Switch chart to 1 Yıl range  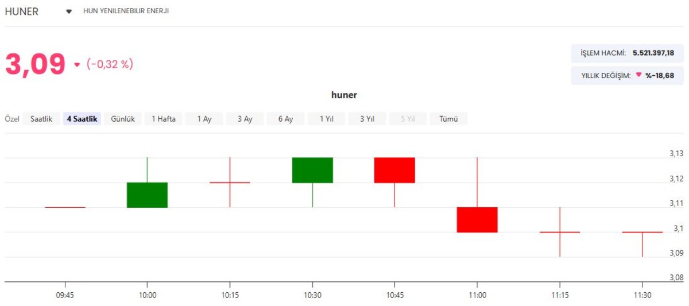(327, 119)
